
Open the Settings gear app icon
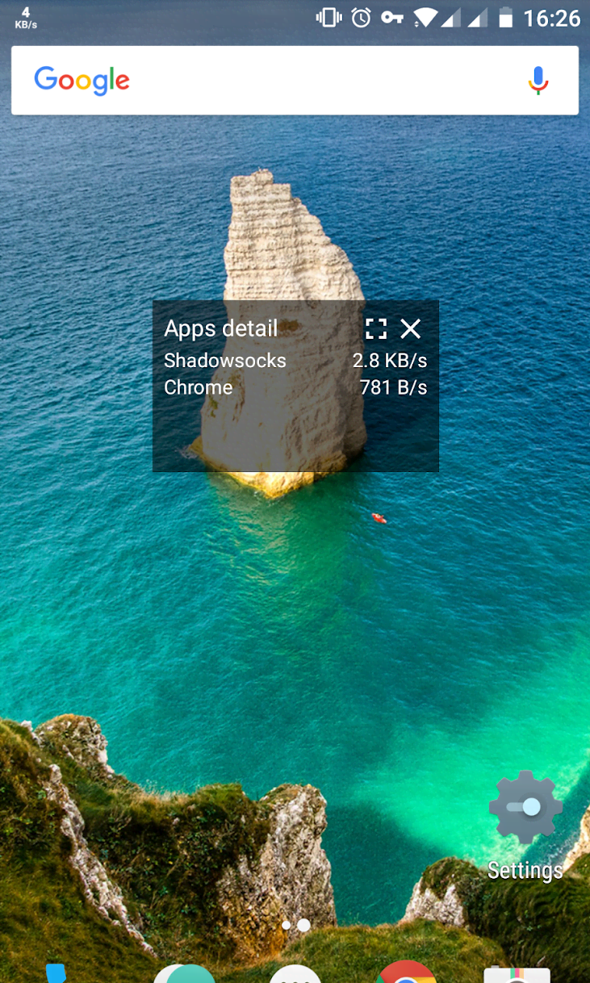coord(525,807)
